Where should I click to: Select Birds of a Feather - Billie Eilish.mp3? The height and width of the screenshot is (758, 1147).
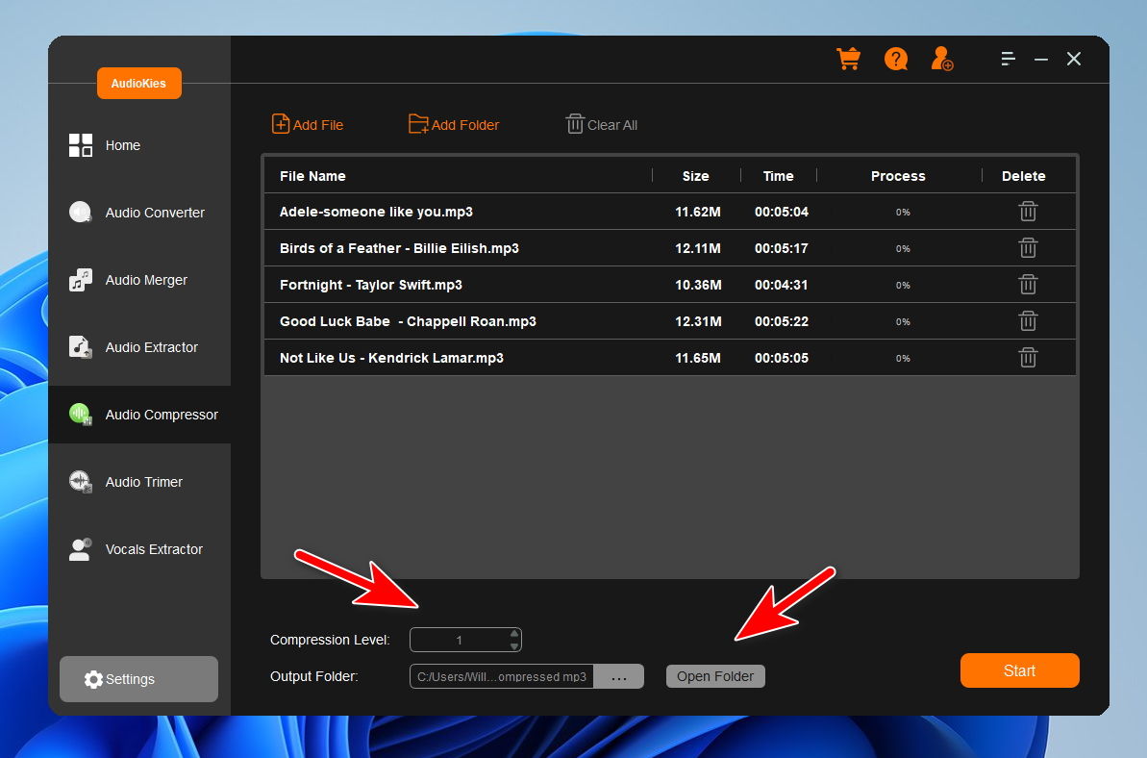(x=399, y=249)
